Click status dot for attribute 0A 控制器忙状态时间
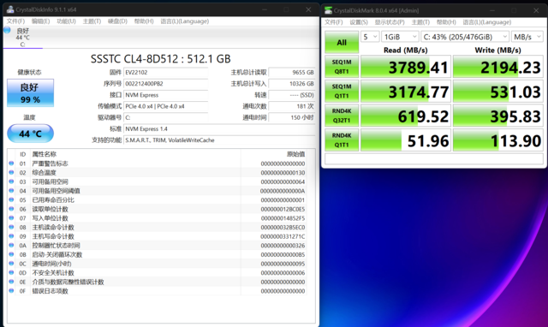Screen dimensions: 548x327 click(11, 245)
